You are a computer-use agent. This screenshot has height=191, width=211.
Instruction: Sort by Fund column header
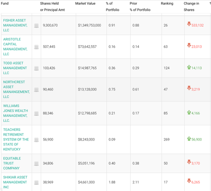coord(5,4)
